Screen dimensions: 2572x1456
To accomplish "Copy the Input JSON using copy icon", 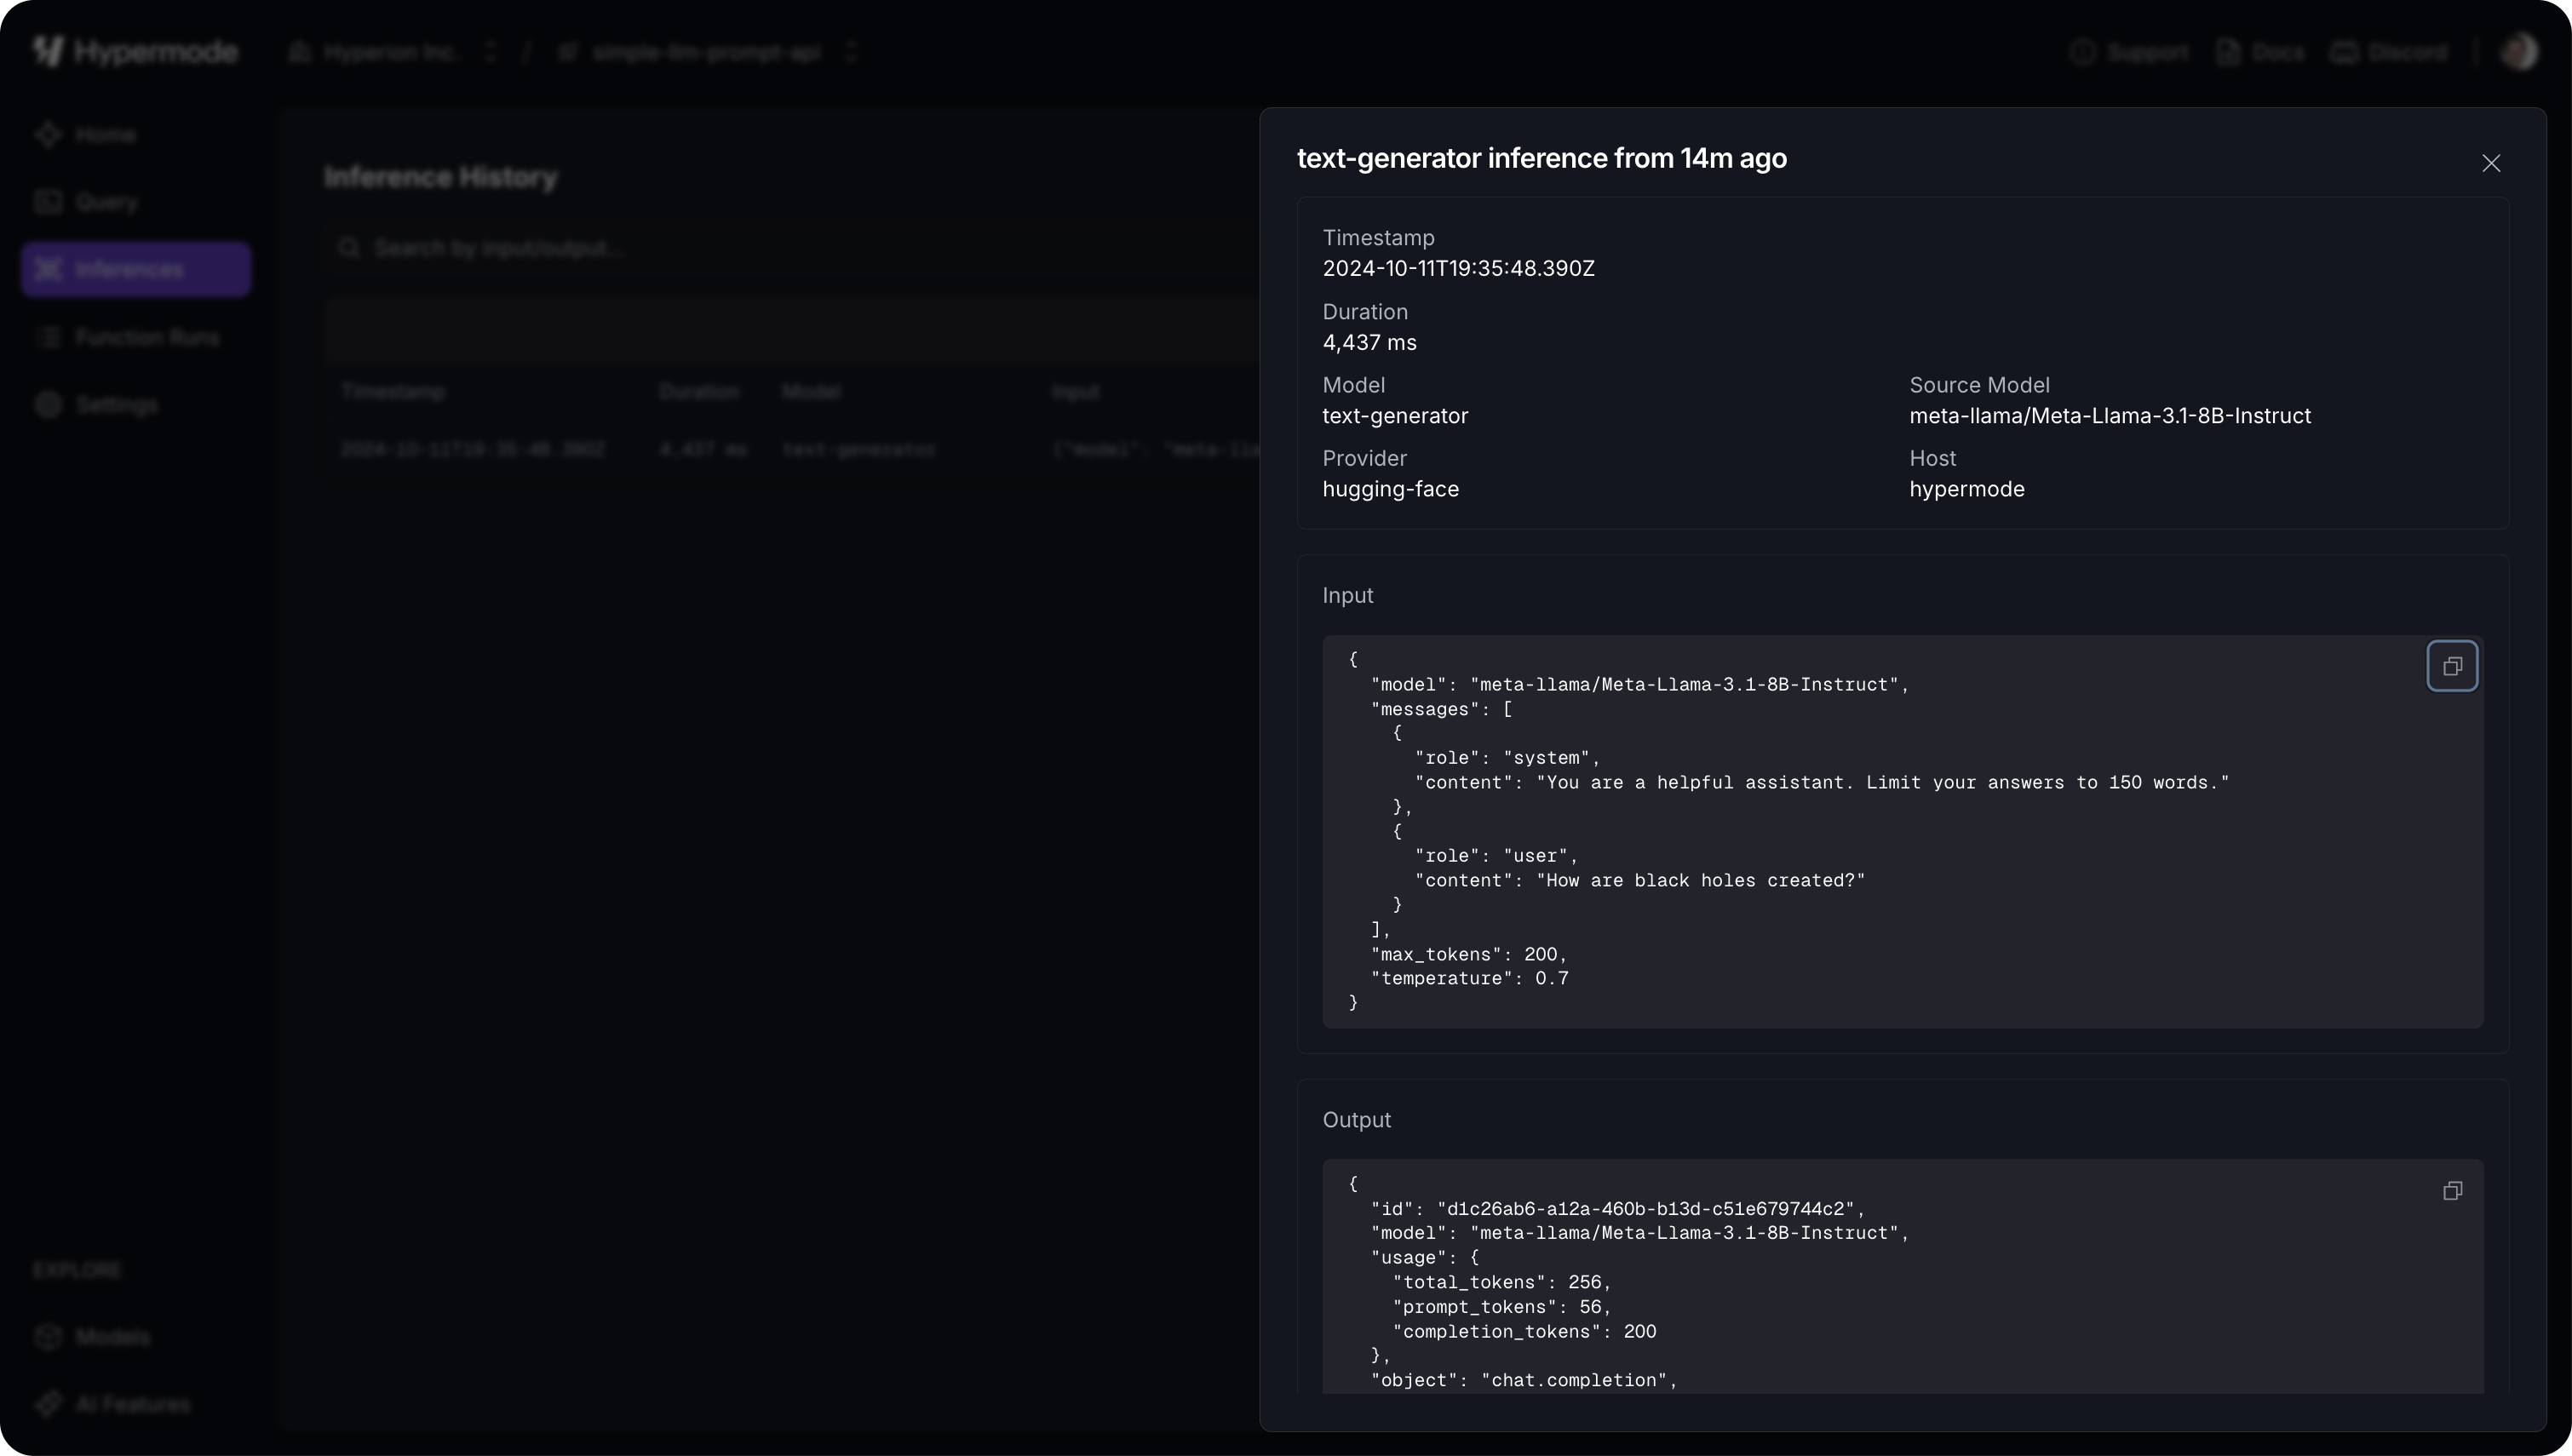I will pos(2452,665).
